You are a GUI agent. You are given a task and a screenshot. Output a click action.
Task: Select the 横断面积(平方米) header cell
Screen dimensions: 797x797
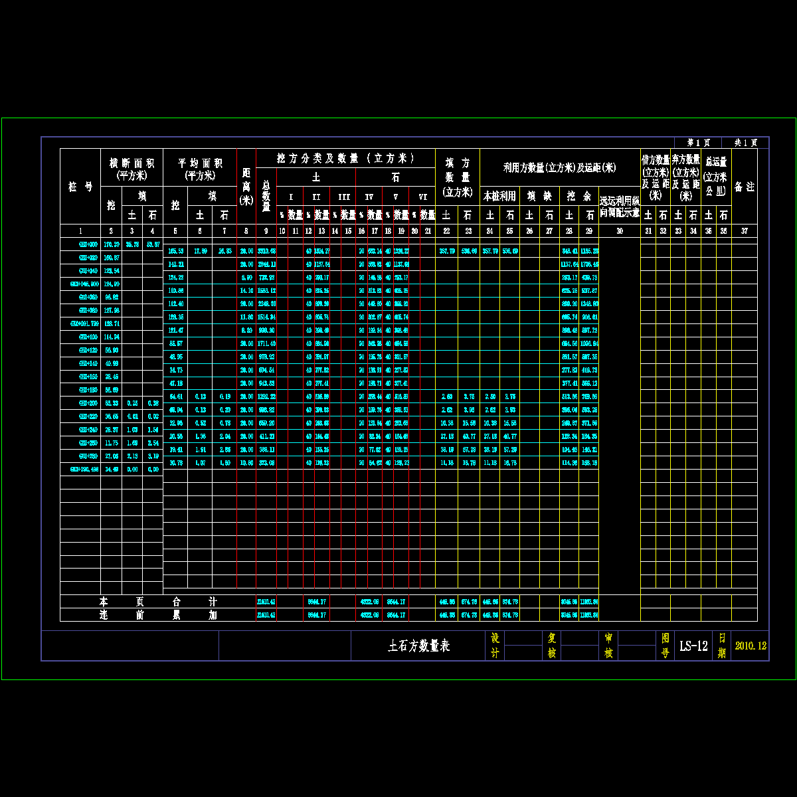[133, 169]
